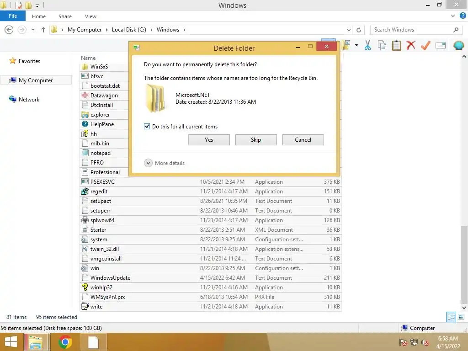Select the splwow64 printer icon
The height and width of the screenshot is (351, 468).
[85, 220]
